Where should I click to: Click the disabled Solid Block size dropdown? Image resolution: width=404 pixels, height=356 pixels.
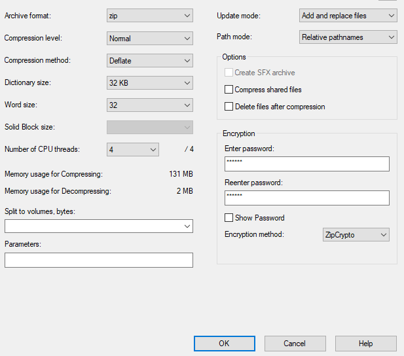tap(150, 127)
